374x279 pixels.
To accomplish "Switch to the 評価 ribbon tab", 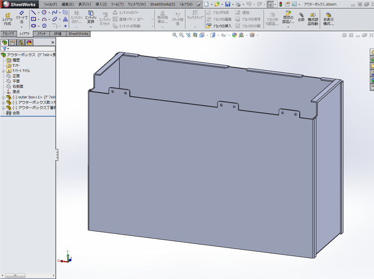I will coord(58,34).
